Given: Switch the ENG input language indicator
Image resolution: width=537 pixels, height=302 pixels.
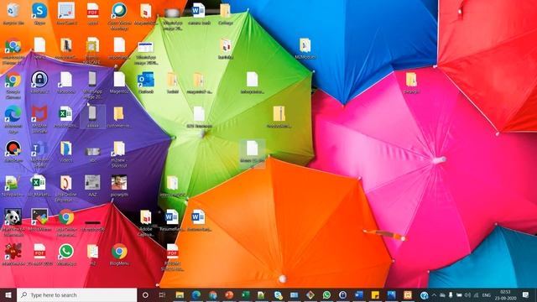Looking at the screenshot, I should (487, 295).
